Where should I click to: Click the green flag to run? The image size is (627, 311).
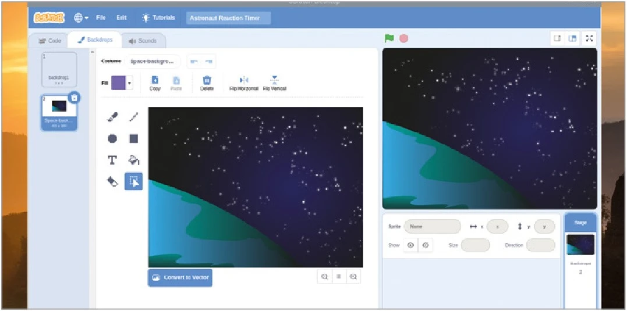tap(389, 38)
